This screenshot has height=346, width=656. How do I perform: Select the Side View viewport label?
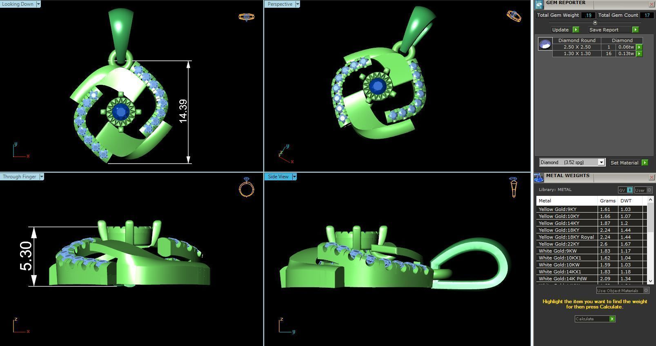click(x=278, y=177)
